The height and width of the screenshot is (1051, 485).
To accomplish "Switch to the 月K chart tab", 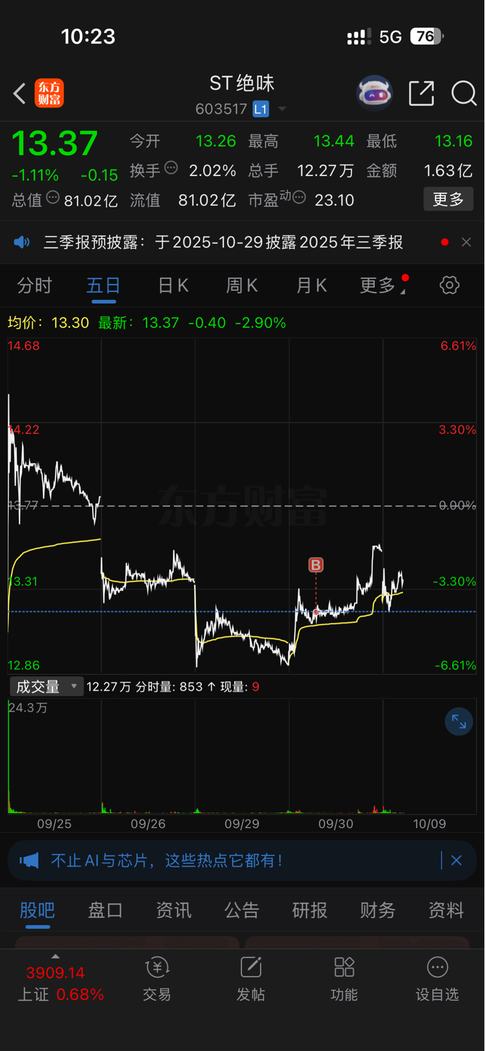I will pyautogui.click(x=312, y=286).
